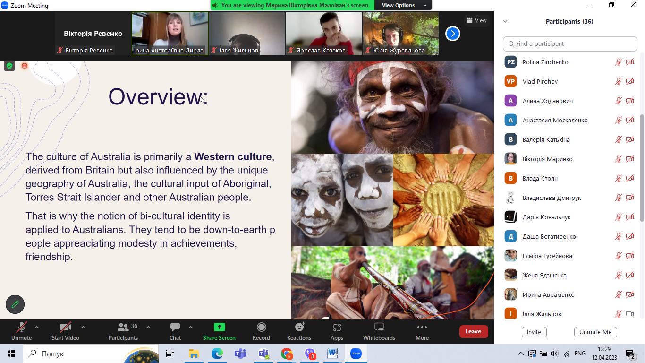645x363 pixels.
Task: Collapse the Participants panel chevron
Action: point(505,21)
